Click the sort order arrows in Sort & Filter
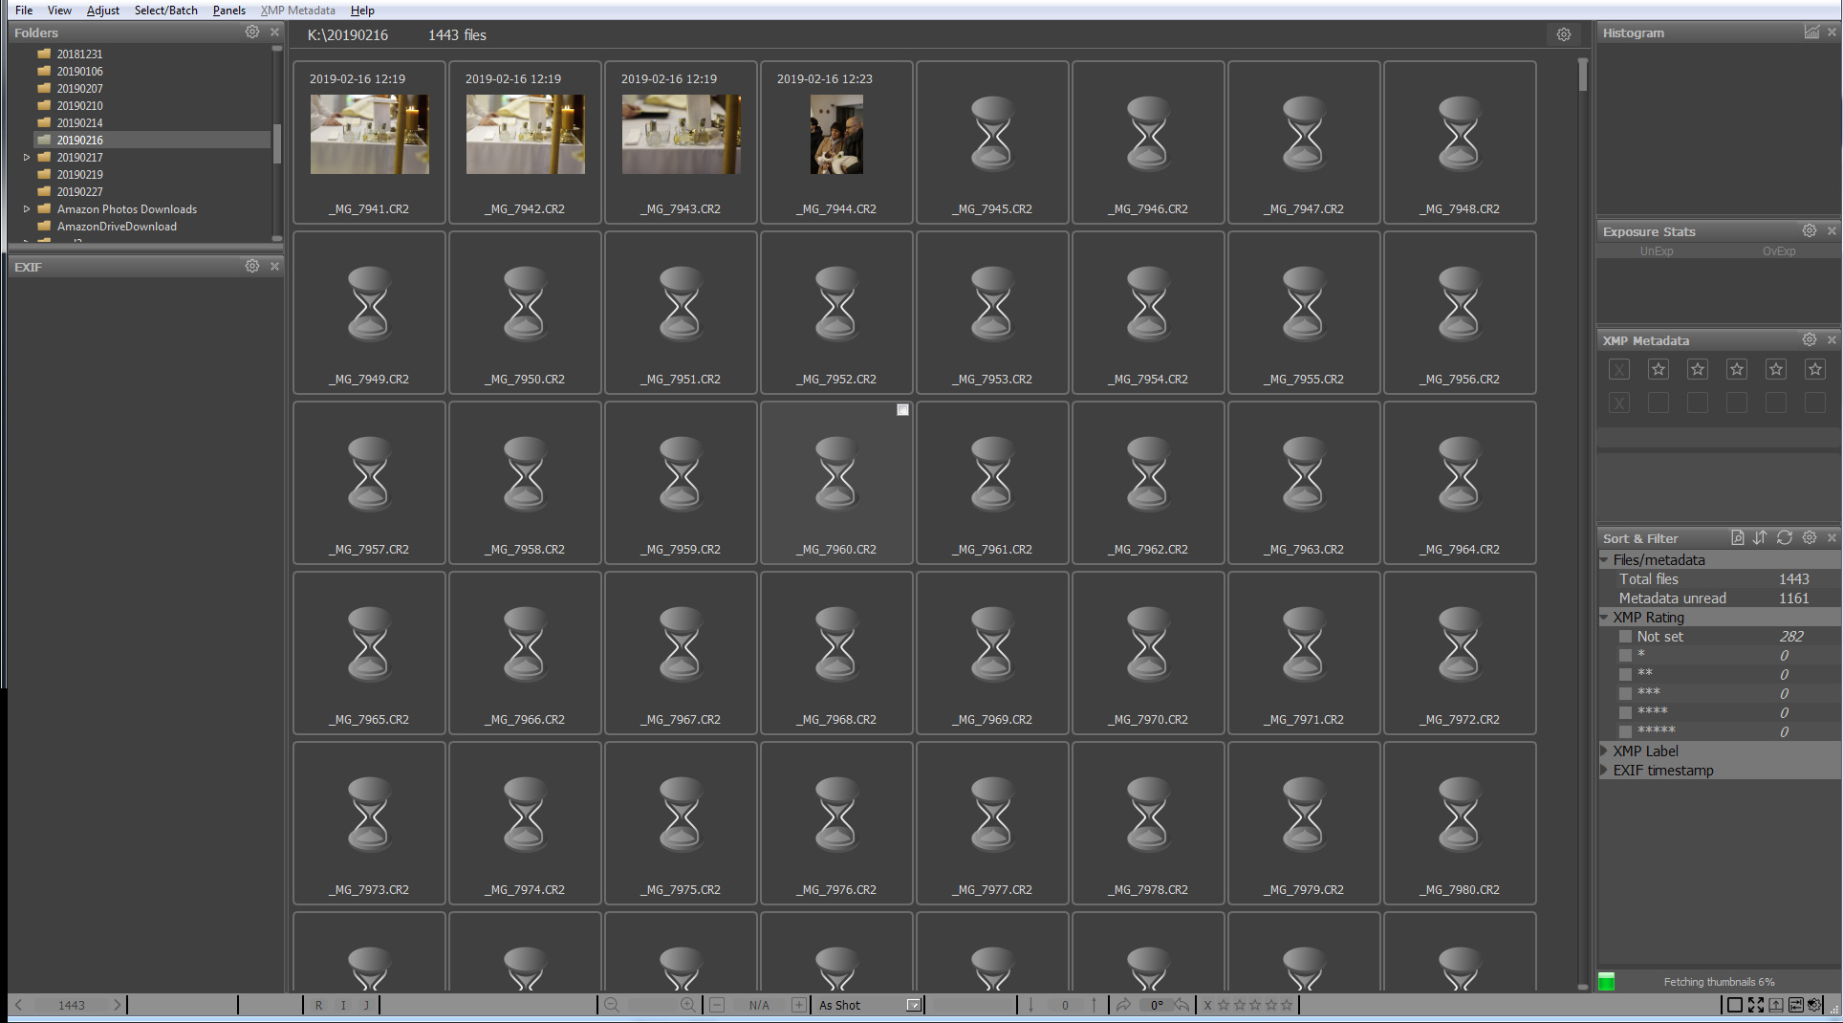The height and width of the screenshot is (1023, 1843). 1760,538
